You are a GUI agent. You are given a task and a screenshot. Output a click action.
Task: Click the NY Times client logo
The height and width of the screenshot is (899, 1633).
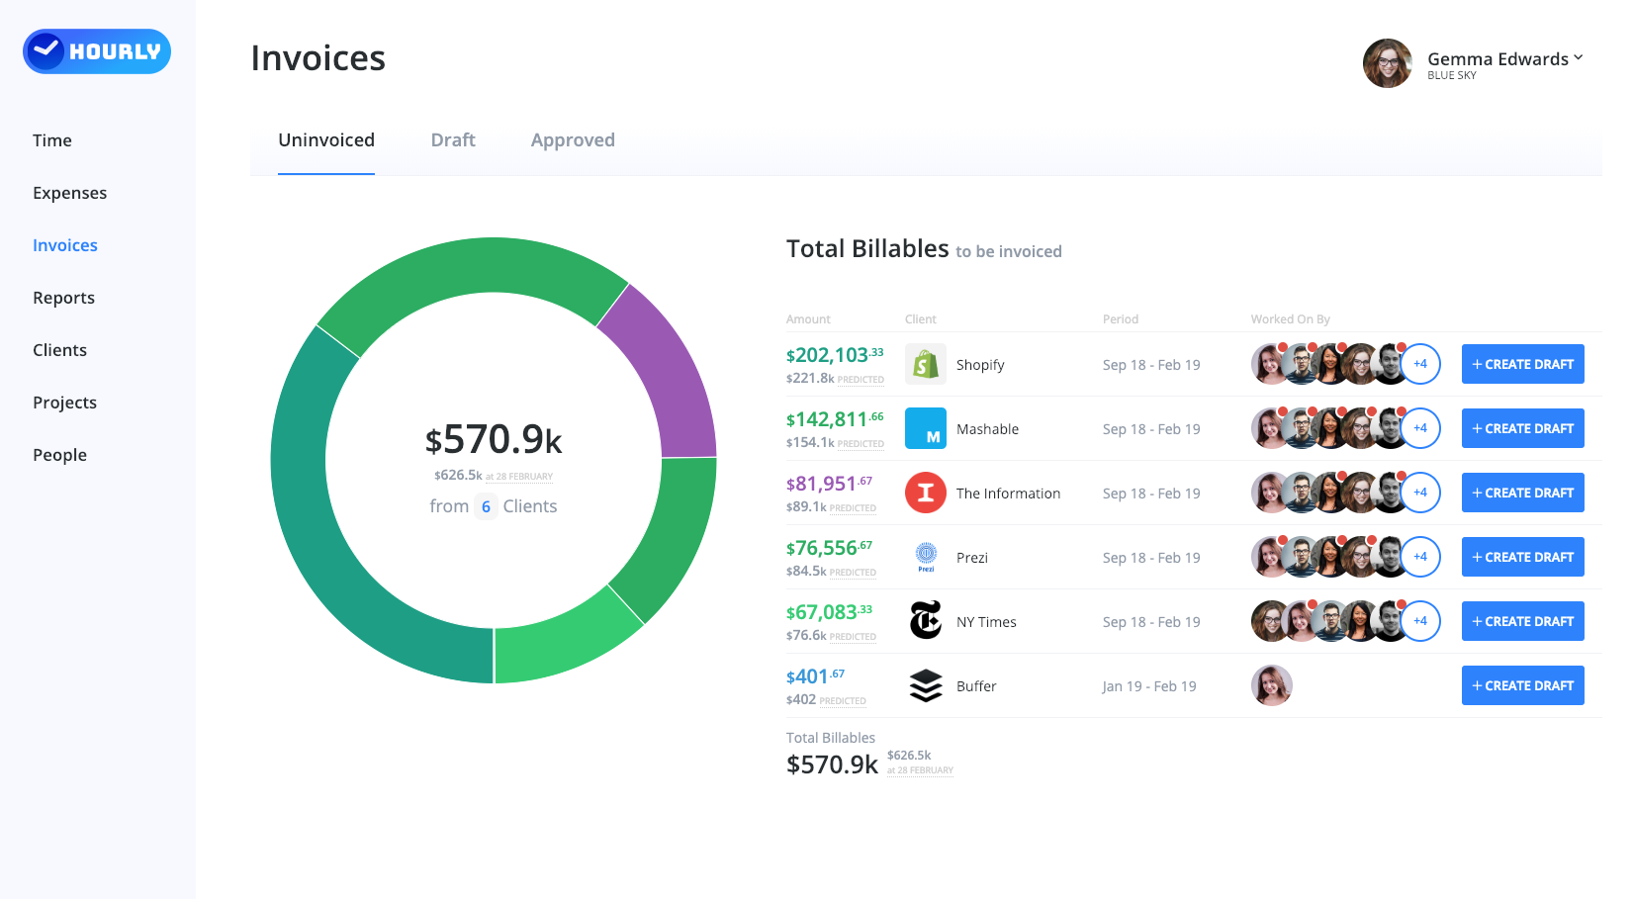926,621
